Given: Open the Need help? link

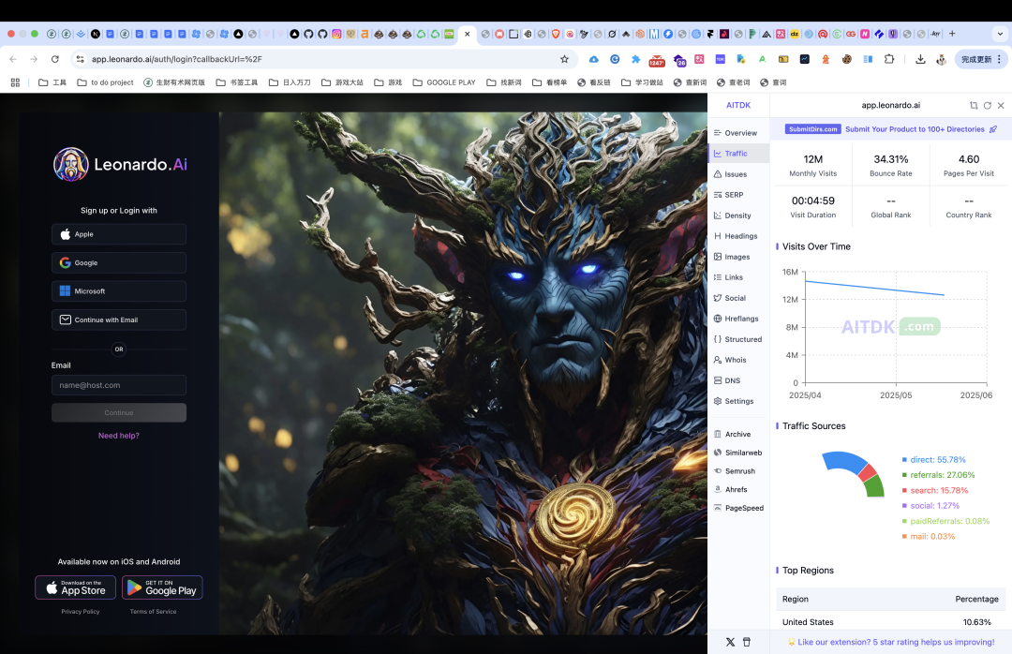Looking at the screenshot, I should 119,436.
